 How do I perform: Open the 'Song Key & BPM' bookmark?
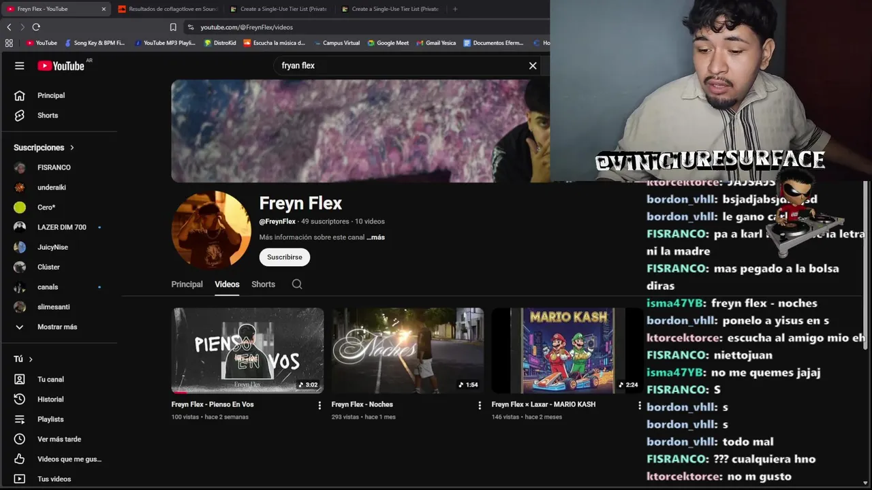click(x=95, y=43)
